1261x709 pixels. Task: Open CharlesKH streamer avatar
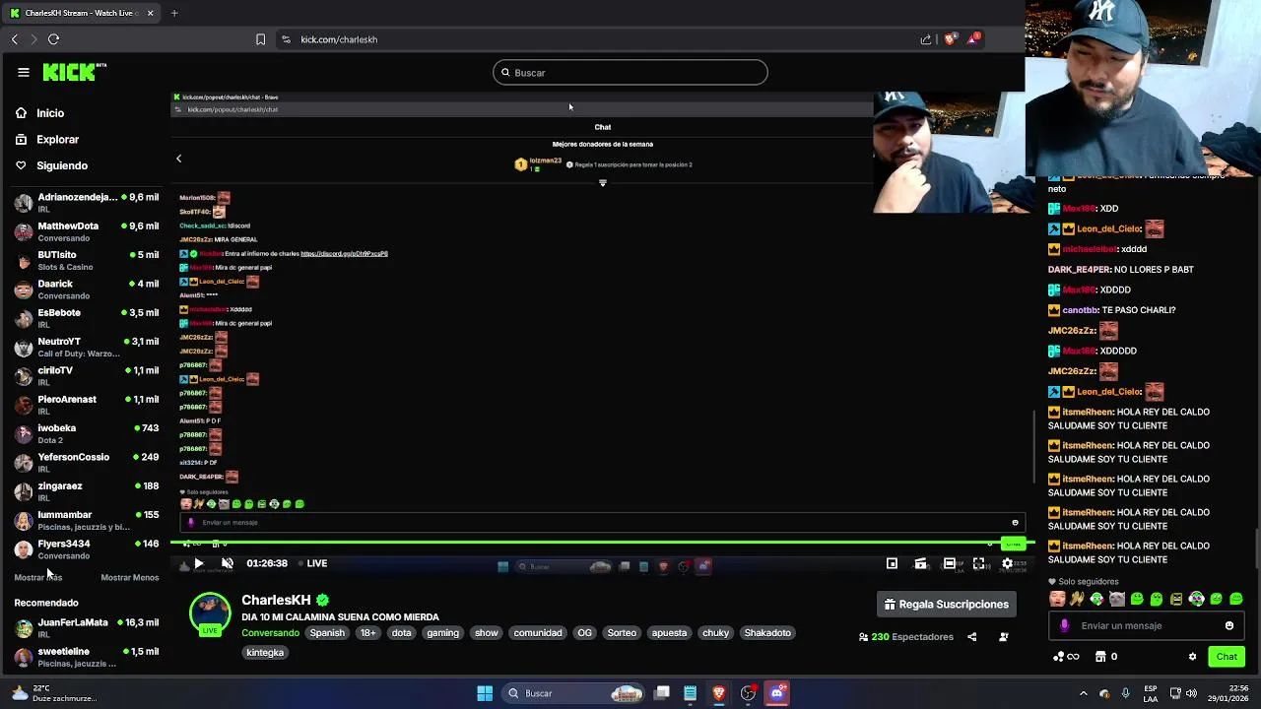tap(210, 614)
